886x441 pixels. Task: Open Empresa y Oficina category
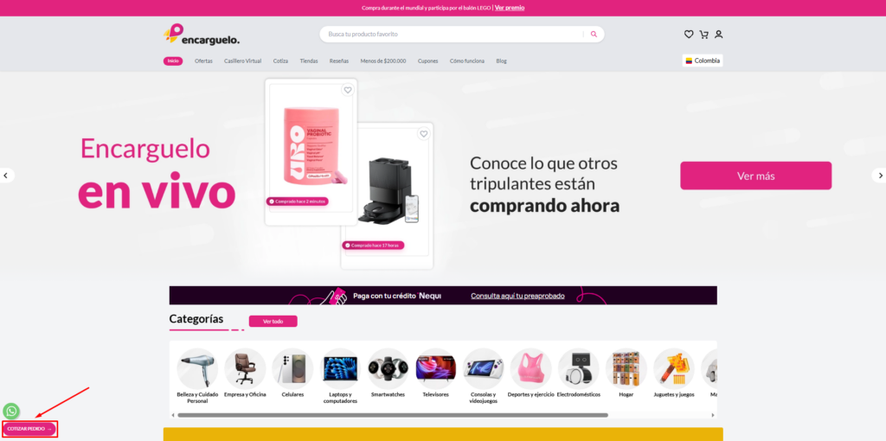[x=245, y=374]
